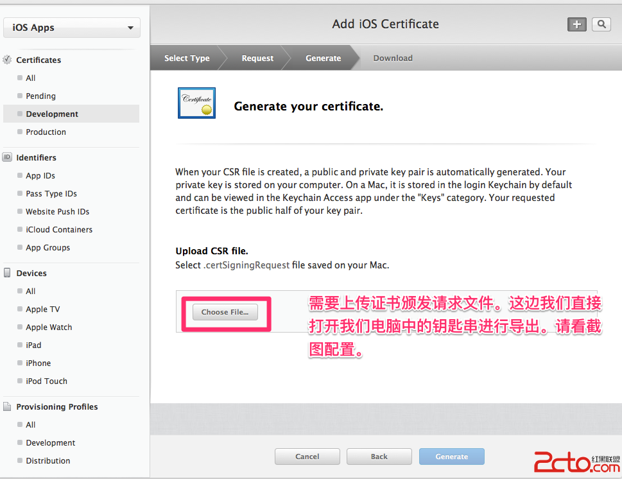Open Development under Provisioning Profiles
The image size is (622, 479).
[50, 442]
